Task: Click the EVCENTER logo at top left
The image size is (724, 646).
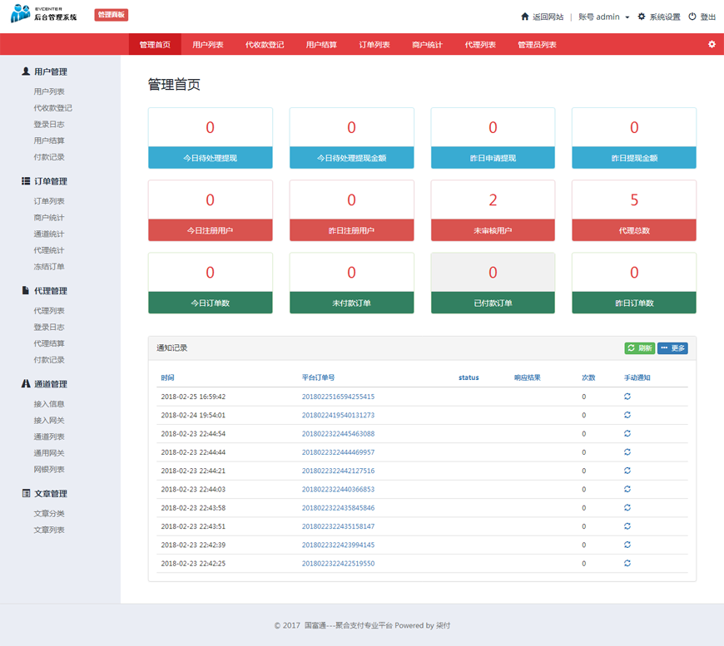Action: pyautogui.click(x=43, y=14)
